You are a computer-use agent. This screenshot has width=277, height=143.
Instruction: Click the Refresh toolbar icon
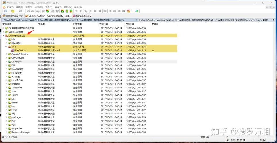point(137,11)
